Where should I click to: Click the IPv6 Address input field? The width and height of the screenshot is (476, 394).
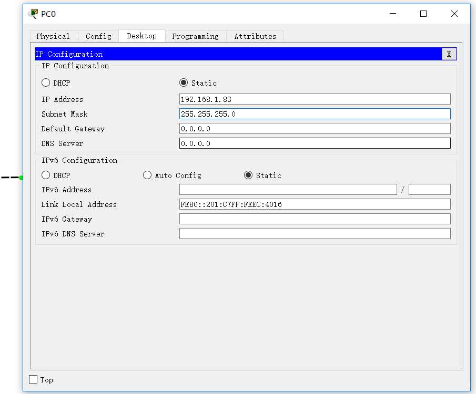[288, 190]
